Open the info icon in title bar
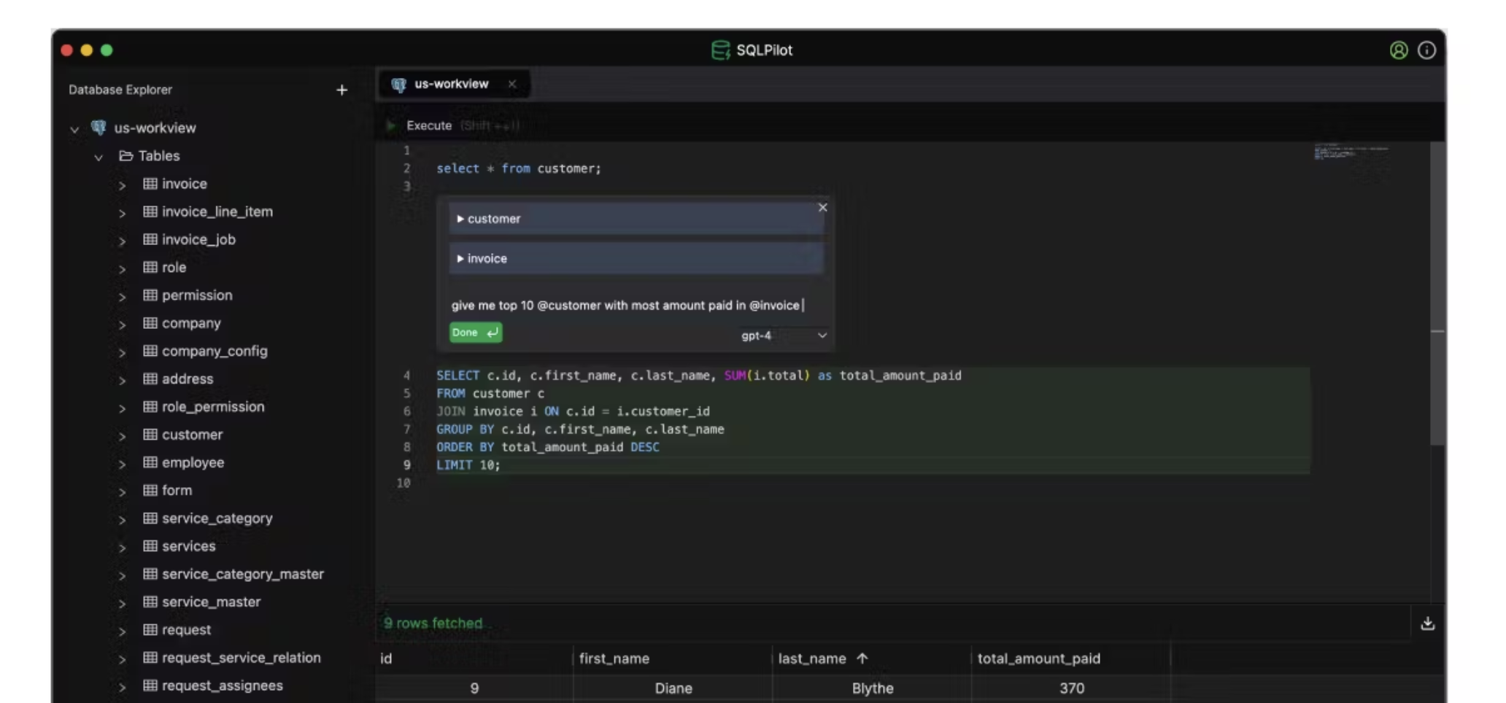The width and height of the screenshot is (1506, 703). click(x=1426, y=50)
